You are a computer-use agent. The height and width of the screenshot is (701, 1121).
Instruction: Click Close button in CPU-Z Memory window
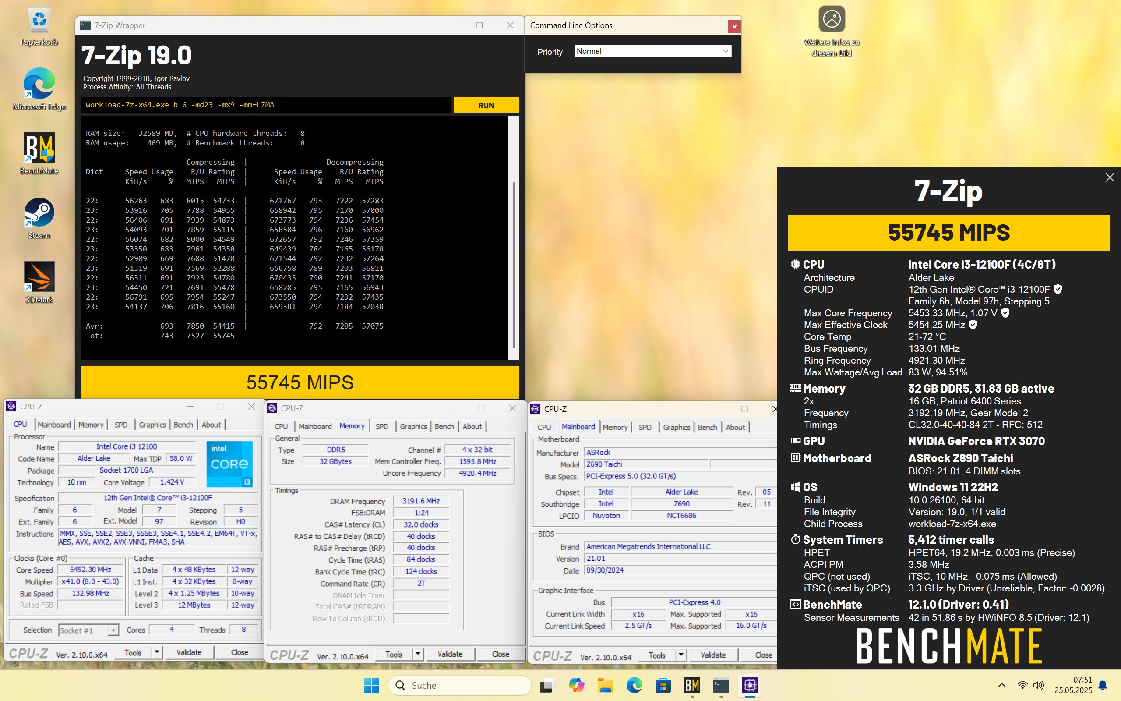500,654
